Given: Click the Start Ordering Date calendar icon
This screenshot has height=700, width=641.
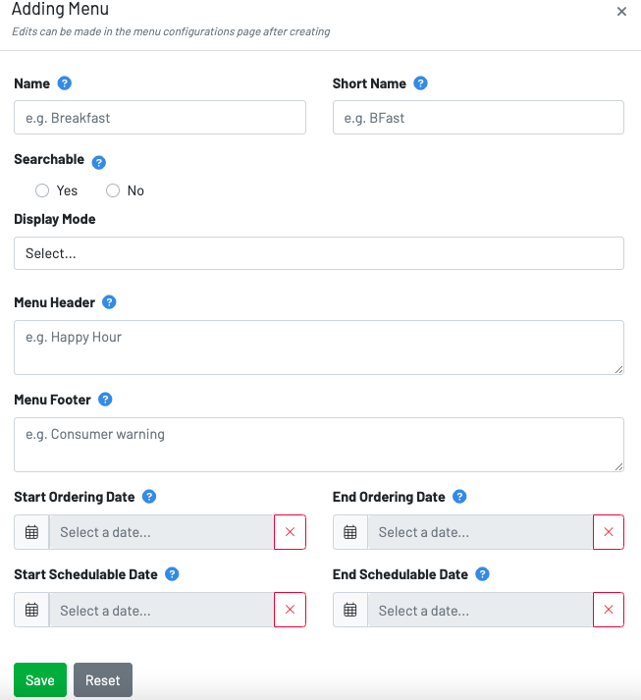Looking at the screenshot, I should [31, 532].
